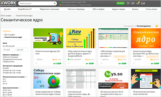Open seller DjSwat profile
Image resolution: width=161 pixels, height=97 pixels.
40,59
